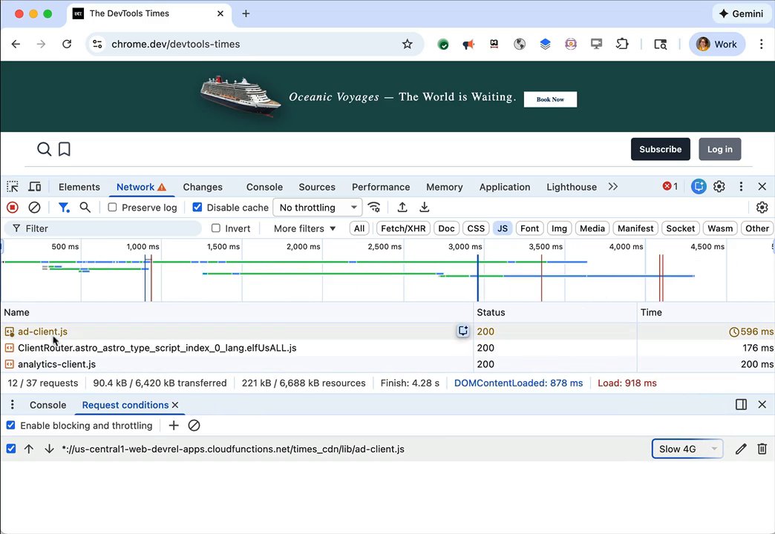Open Gemini button in browser
The image size is (775, 534).
(741, 14)
